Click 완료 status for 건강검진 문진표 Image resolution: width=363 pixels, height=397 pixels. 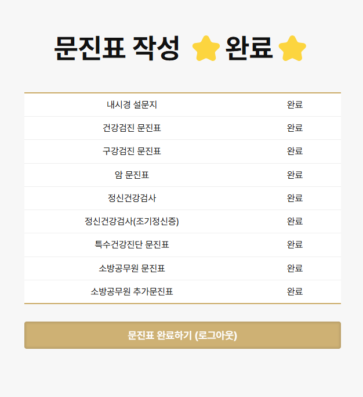pyautogui.click(x=295, y=128)
